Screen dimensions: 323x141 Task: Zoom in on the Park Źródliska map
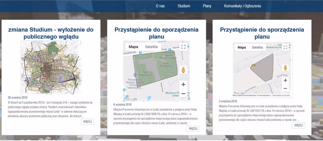click(183, 84)
